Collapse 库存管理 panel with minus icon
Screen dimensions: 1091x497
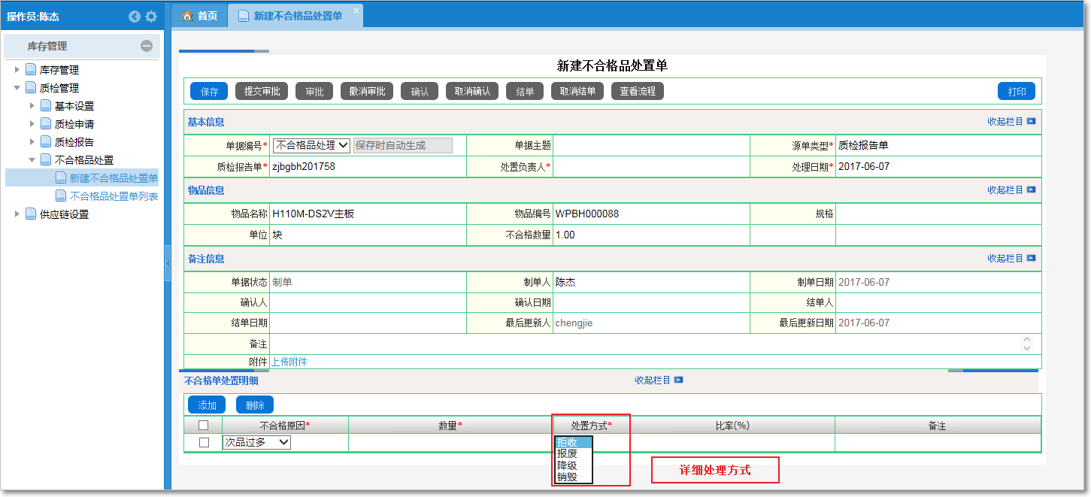147,46
